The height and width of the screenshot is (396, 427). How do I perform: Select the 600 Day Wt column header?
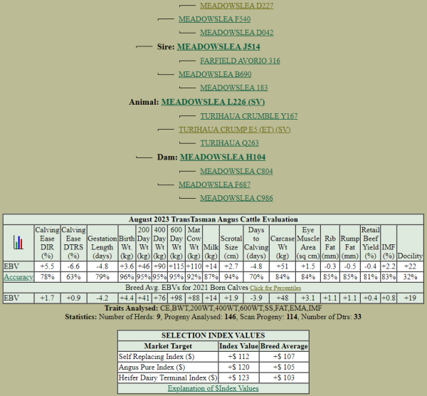[x=176, y=243]
